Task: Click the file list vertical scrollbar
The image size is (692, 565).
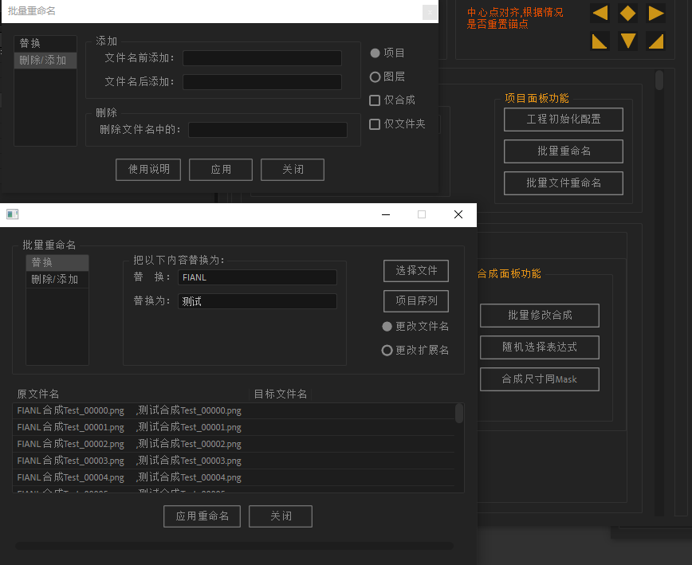Action: point(459,414)
